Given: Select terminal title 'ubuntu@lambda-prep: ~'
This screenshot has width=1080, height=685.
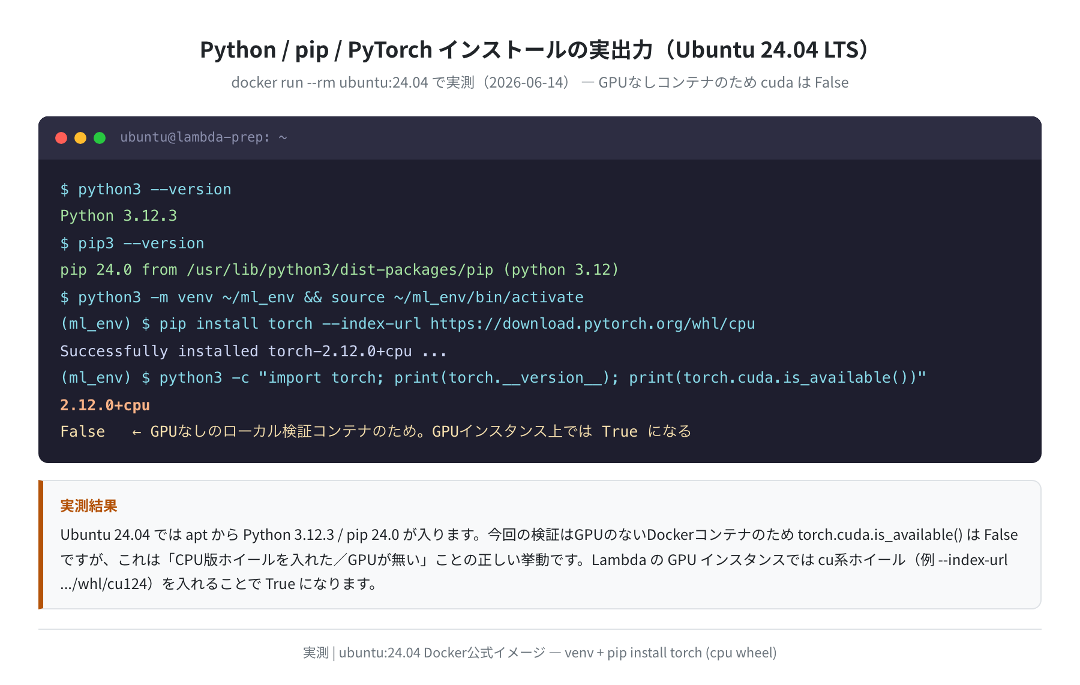Looking at the screenshot, I should click(x=203, y=137).
